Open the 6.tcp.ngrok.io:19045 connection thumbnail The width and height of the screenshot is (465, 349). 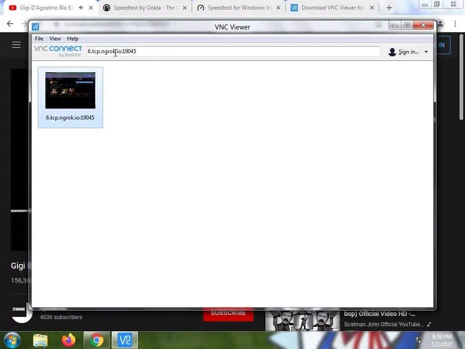pos(70,90)
